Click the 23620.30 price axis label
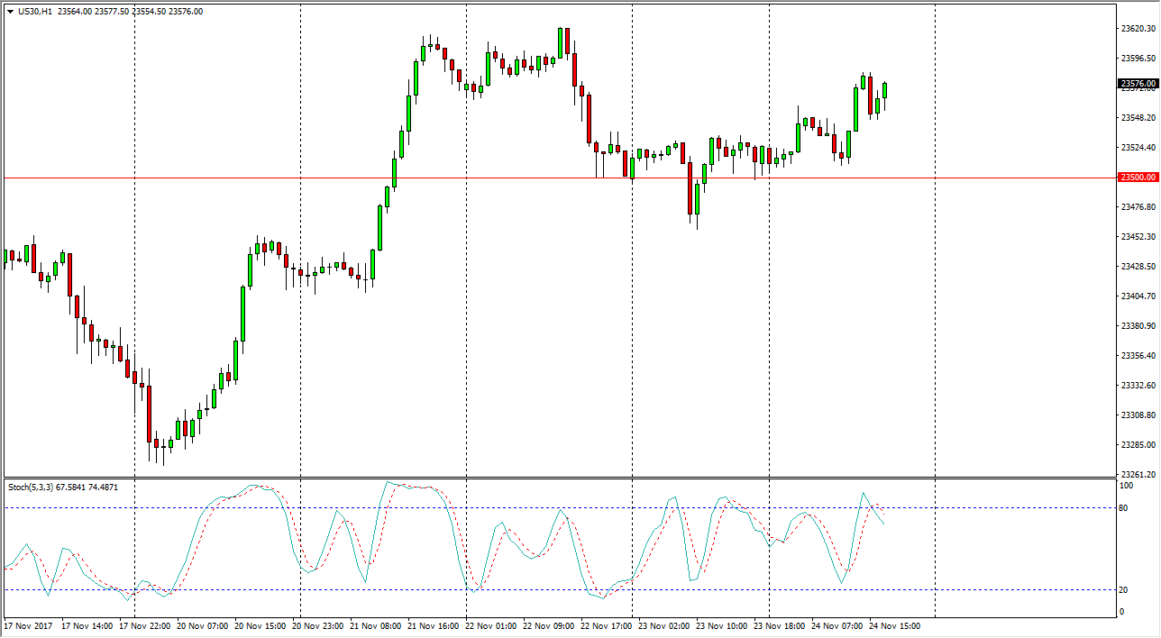The image size is (1161, 638). (1138, 29)
